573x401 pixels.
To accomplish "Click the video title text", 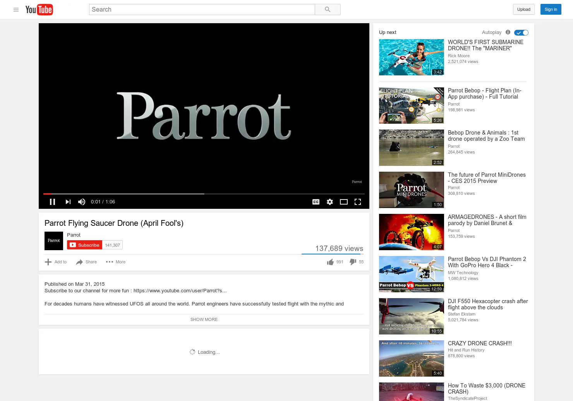I will [114, 223].
